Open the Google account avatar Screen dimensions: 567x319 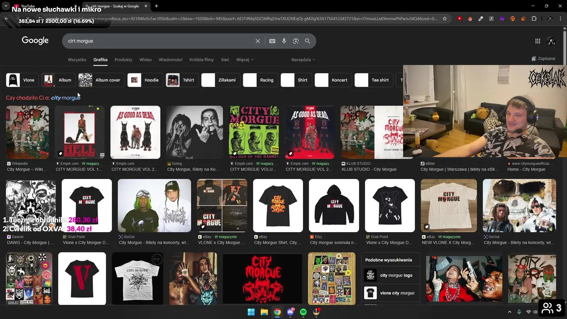pos(551,41)
